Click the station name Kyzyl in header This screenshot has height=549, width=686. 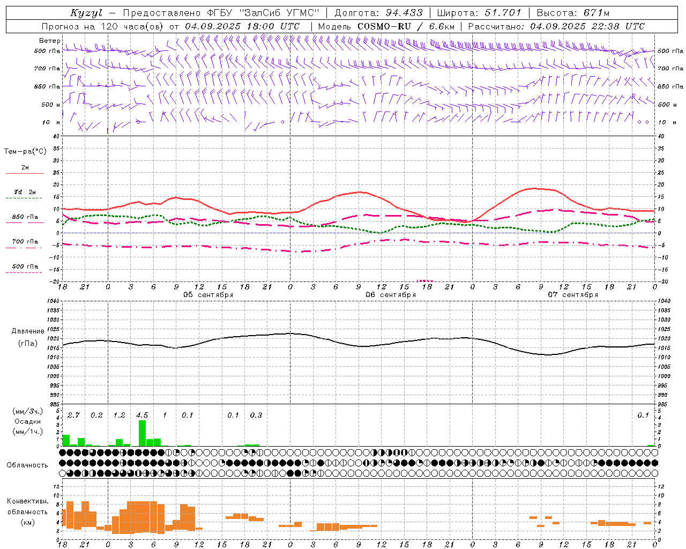[86, 13]
